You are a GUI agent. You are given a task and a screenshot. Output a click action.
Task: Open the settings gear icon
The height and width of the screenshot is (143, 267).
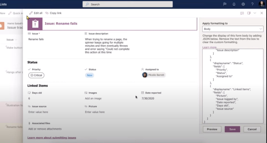coord(243,4)
